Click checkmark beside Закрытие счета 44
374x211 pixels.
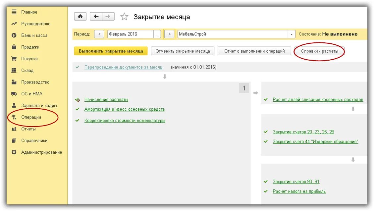[266, 141]
